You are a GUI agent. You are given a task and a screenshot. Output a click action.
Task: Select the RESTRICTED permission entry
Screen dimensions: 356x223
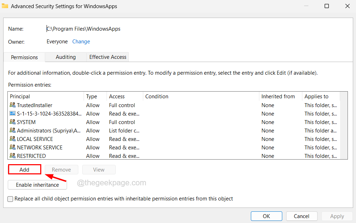174,156
